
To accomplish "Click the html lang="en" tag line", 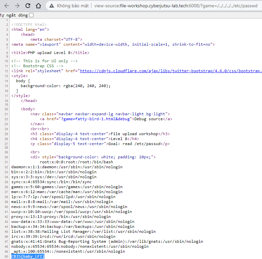I will tap(30, 29).
